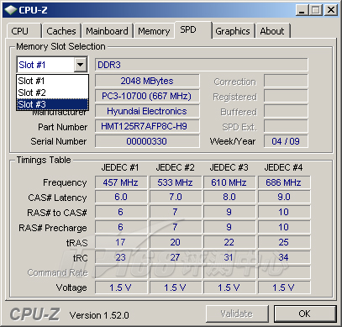Minimize the CPU-Z window
The image size is (342, 327).
[x=302, y=10]
